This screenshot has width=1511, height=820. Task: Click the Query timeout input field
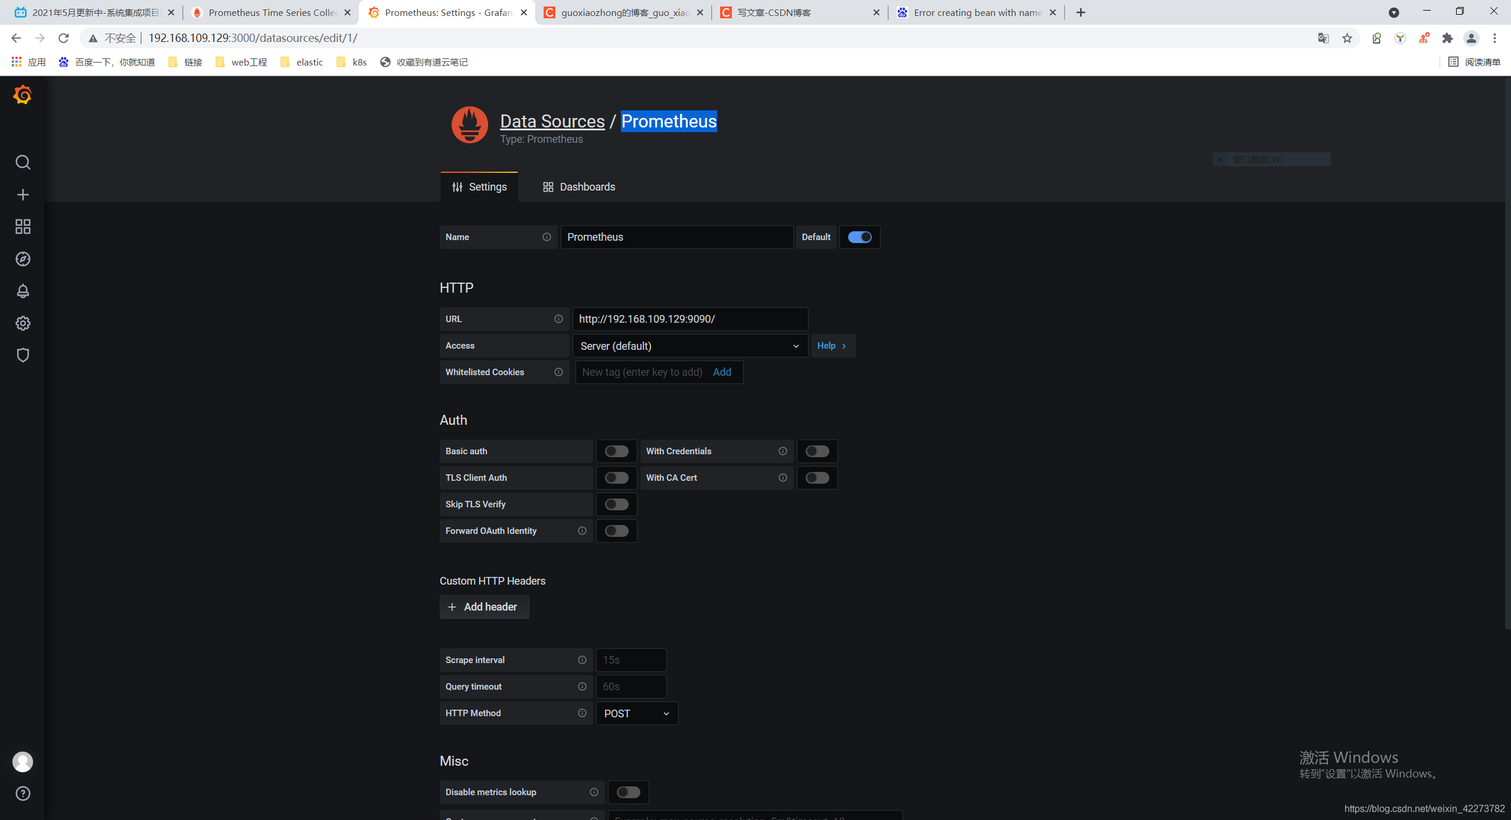(631, 687)
